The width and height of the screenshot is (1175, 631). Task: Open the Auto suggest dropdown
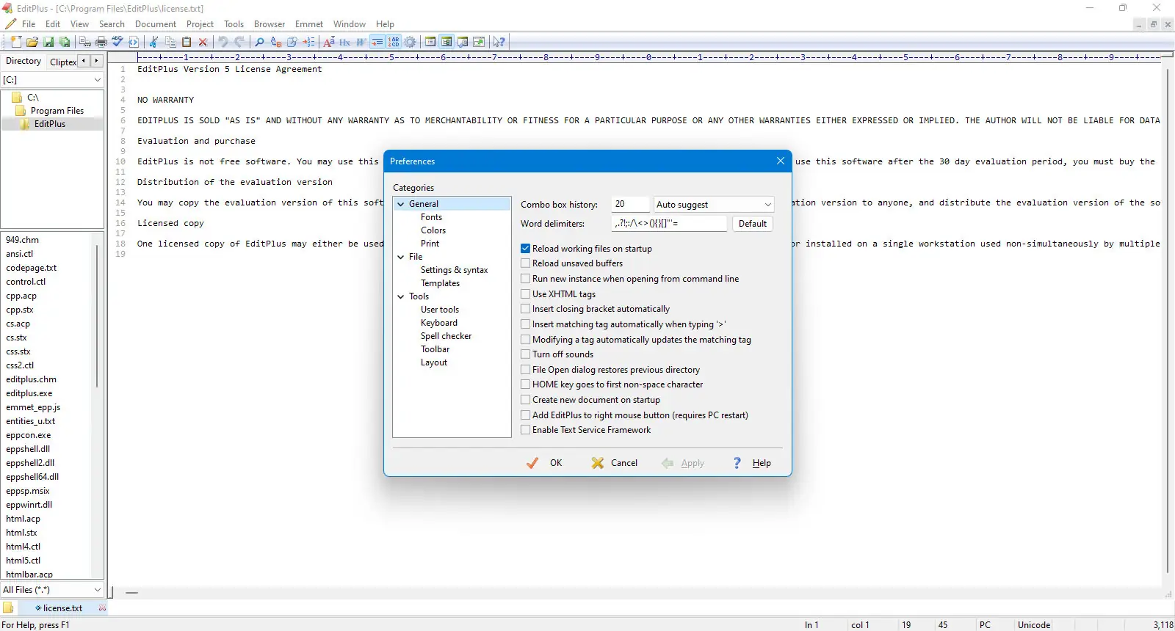point(714,205)
